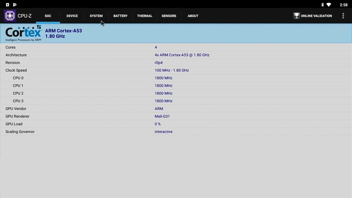The width and height of the screenshot is (352, 198).
Task: Select the SOC tab
Action: point(48,16)
